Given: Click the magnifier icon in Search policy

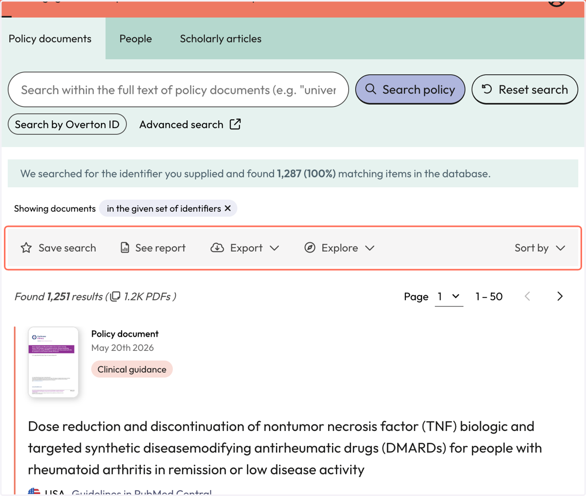Looking at the screenshot, I should (x=371, y=89).
